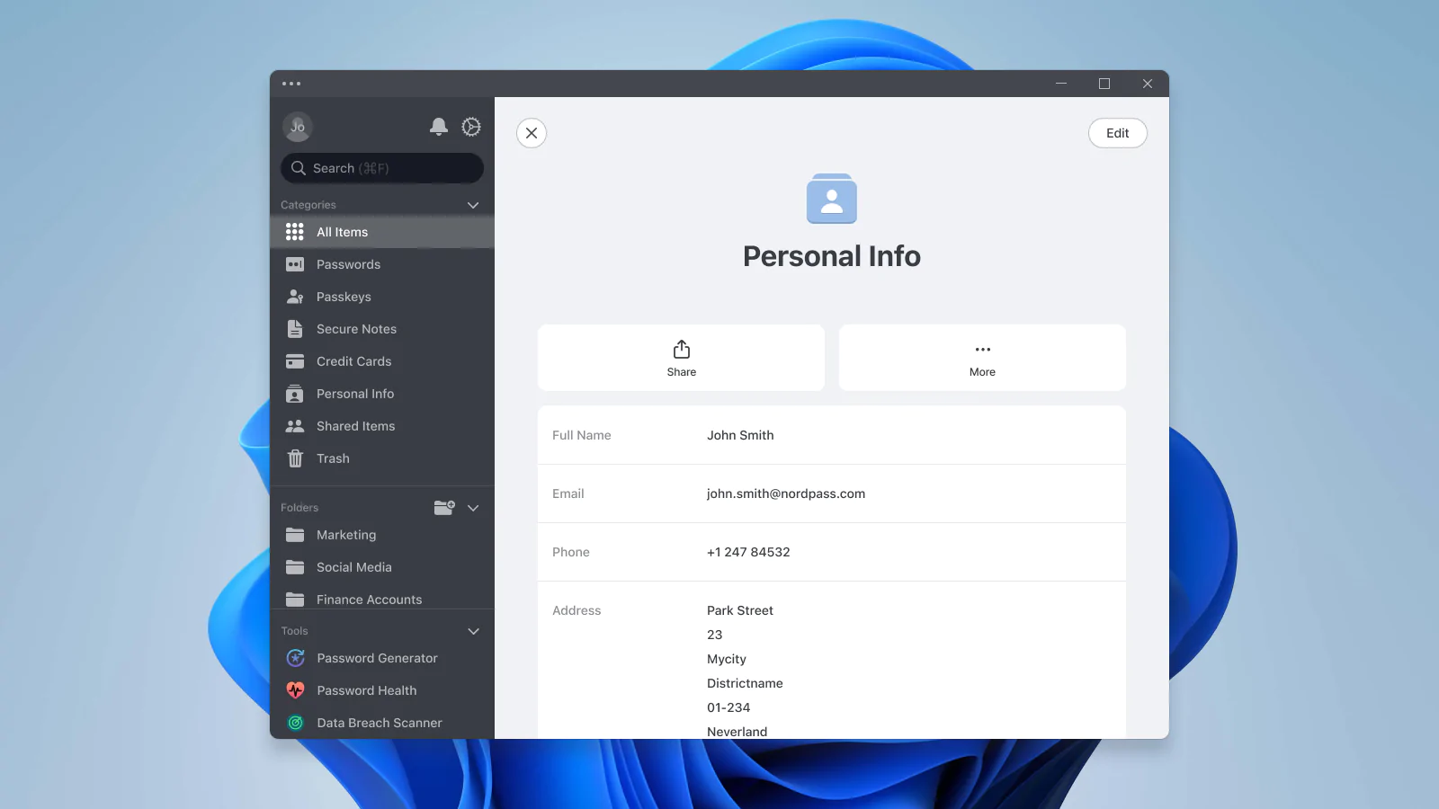Open the user profile avatar
Image resolution: width=1439 pixels, height=809 pixels.
tap(298, 127)
